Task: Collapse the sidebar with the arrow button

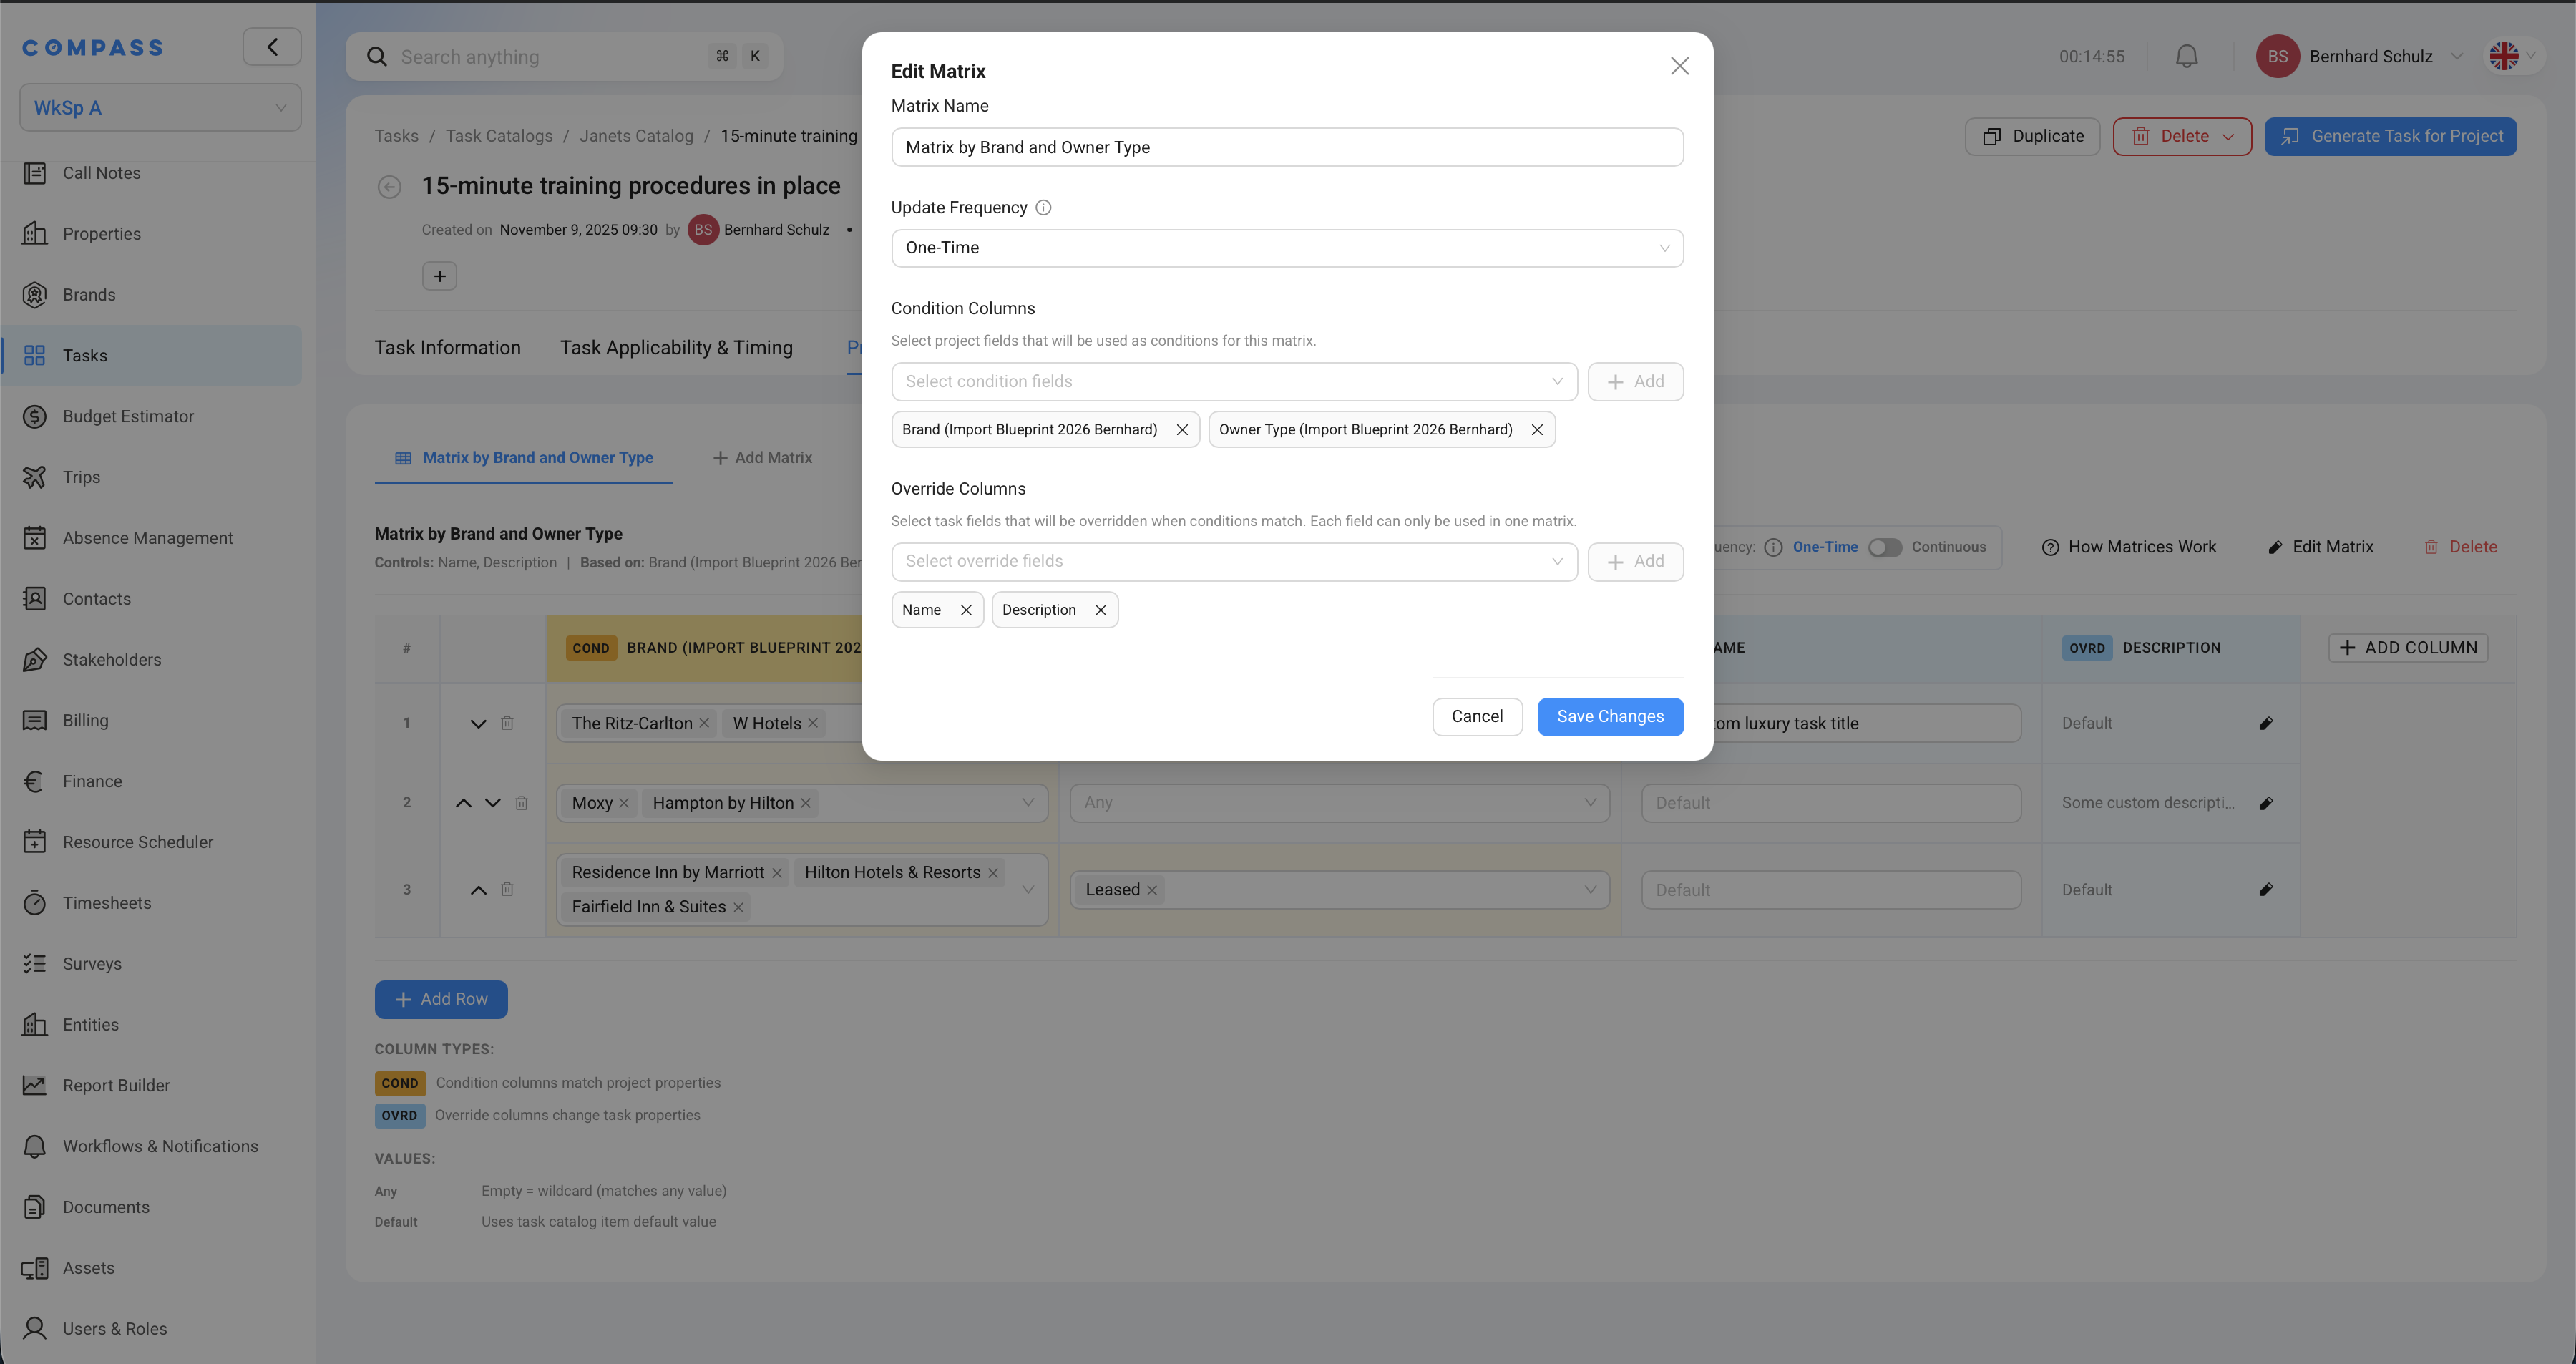Action: [x=272, y=47]
